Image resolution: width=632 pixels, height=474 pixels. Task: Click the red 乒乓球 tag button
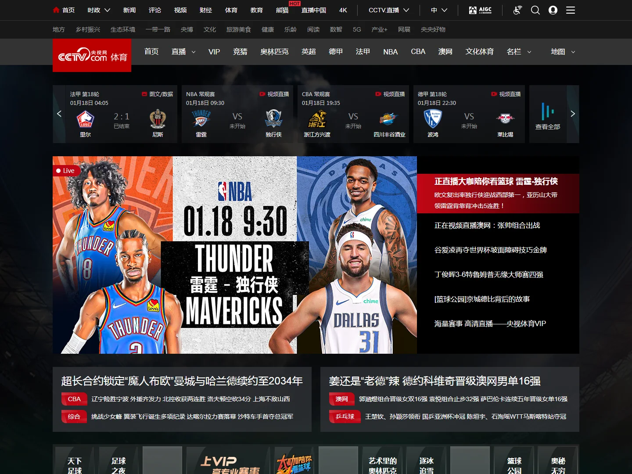tap(345, 417)
